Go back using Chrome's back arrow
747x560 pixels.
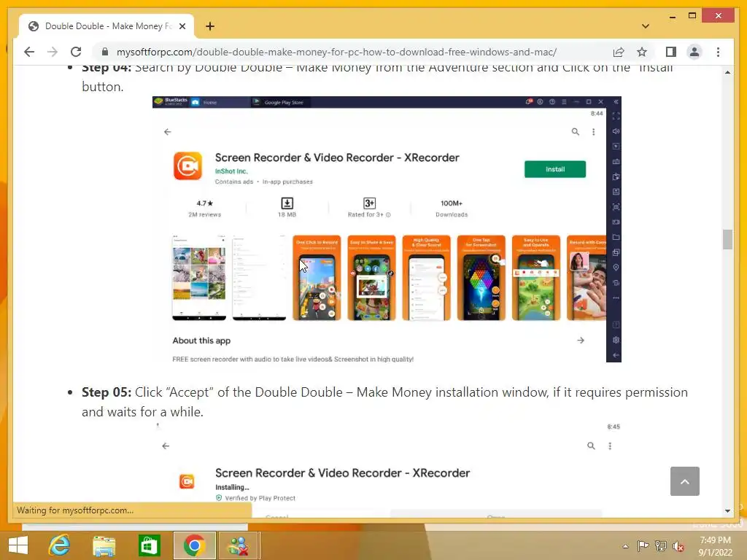29,52
